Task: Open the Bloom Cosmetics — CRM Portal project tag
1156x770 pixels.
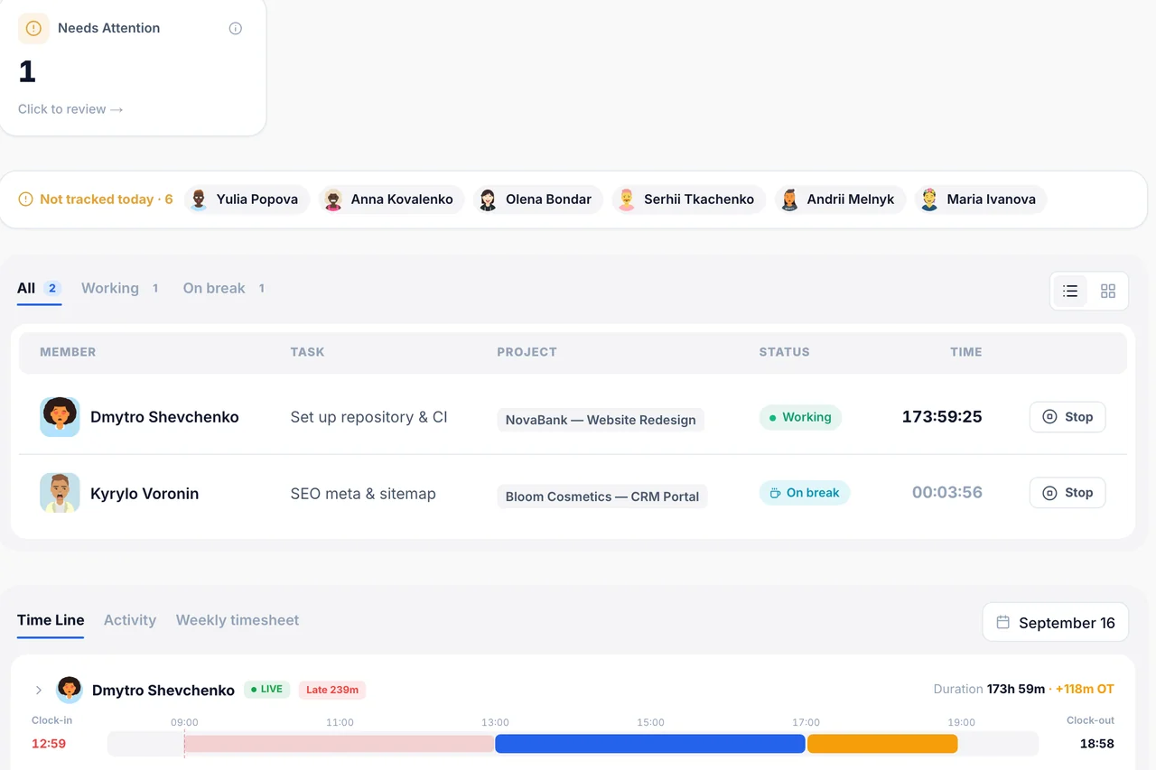Action: point(602,496)
